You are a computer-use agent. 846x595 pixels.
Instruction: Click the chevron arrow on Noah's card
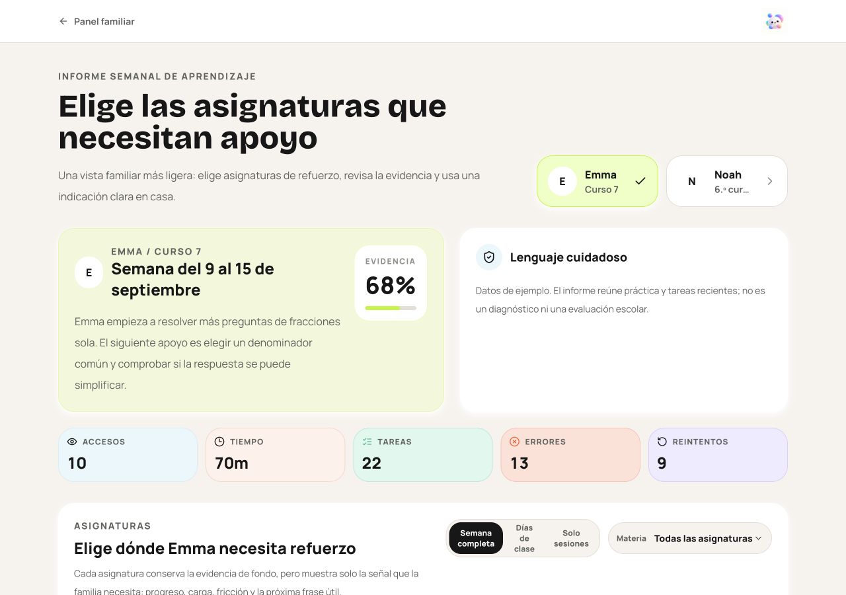pos(769,181)
